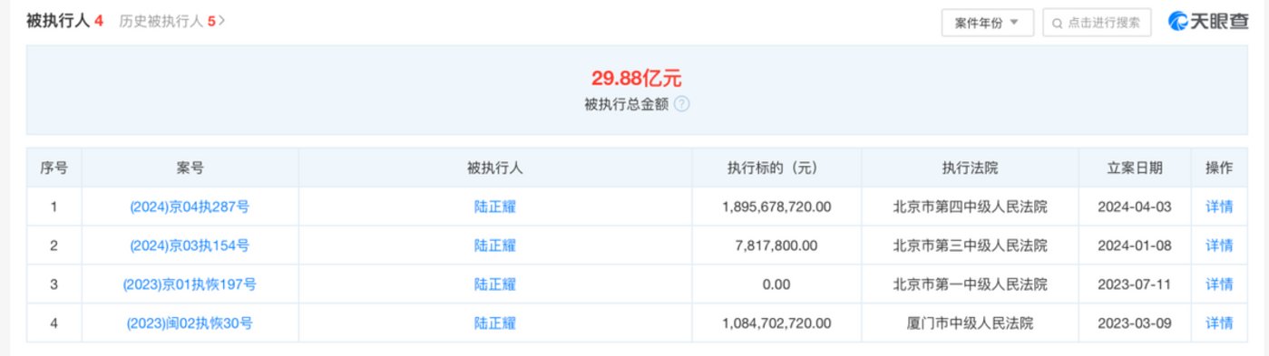The image size is (1269, 356).
Task: Click the help question-mark icon beside 被执行总金额
Action: point(682,104)
